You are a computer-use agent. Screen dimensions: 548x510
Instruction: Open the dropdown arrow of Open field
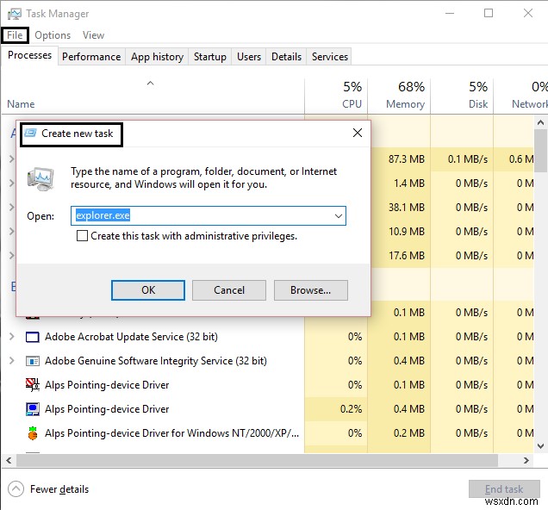[338, 216]
